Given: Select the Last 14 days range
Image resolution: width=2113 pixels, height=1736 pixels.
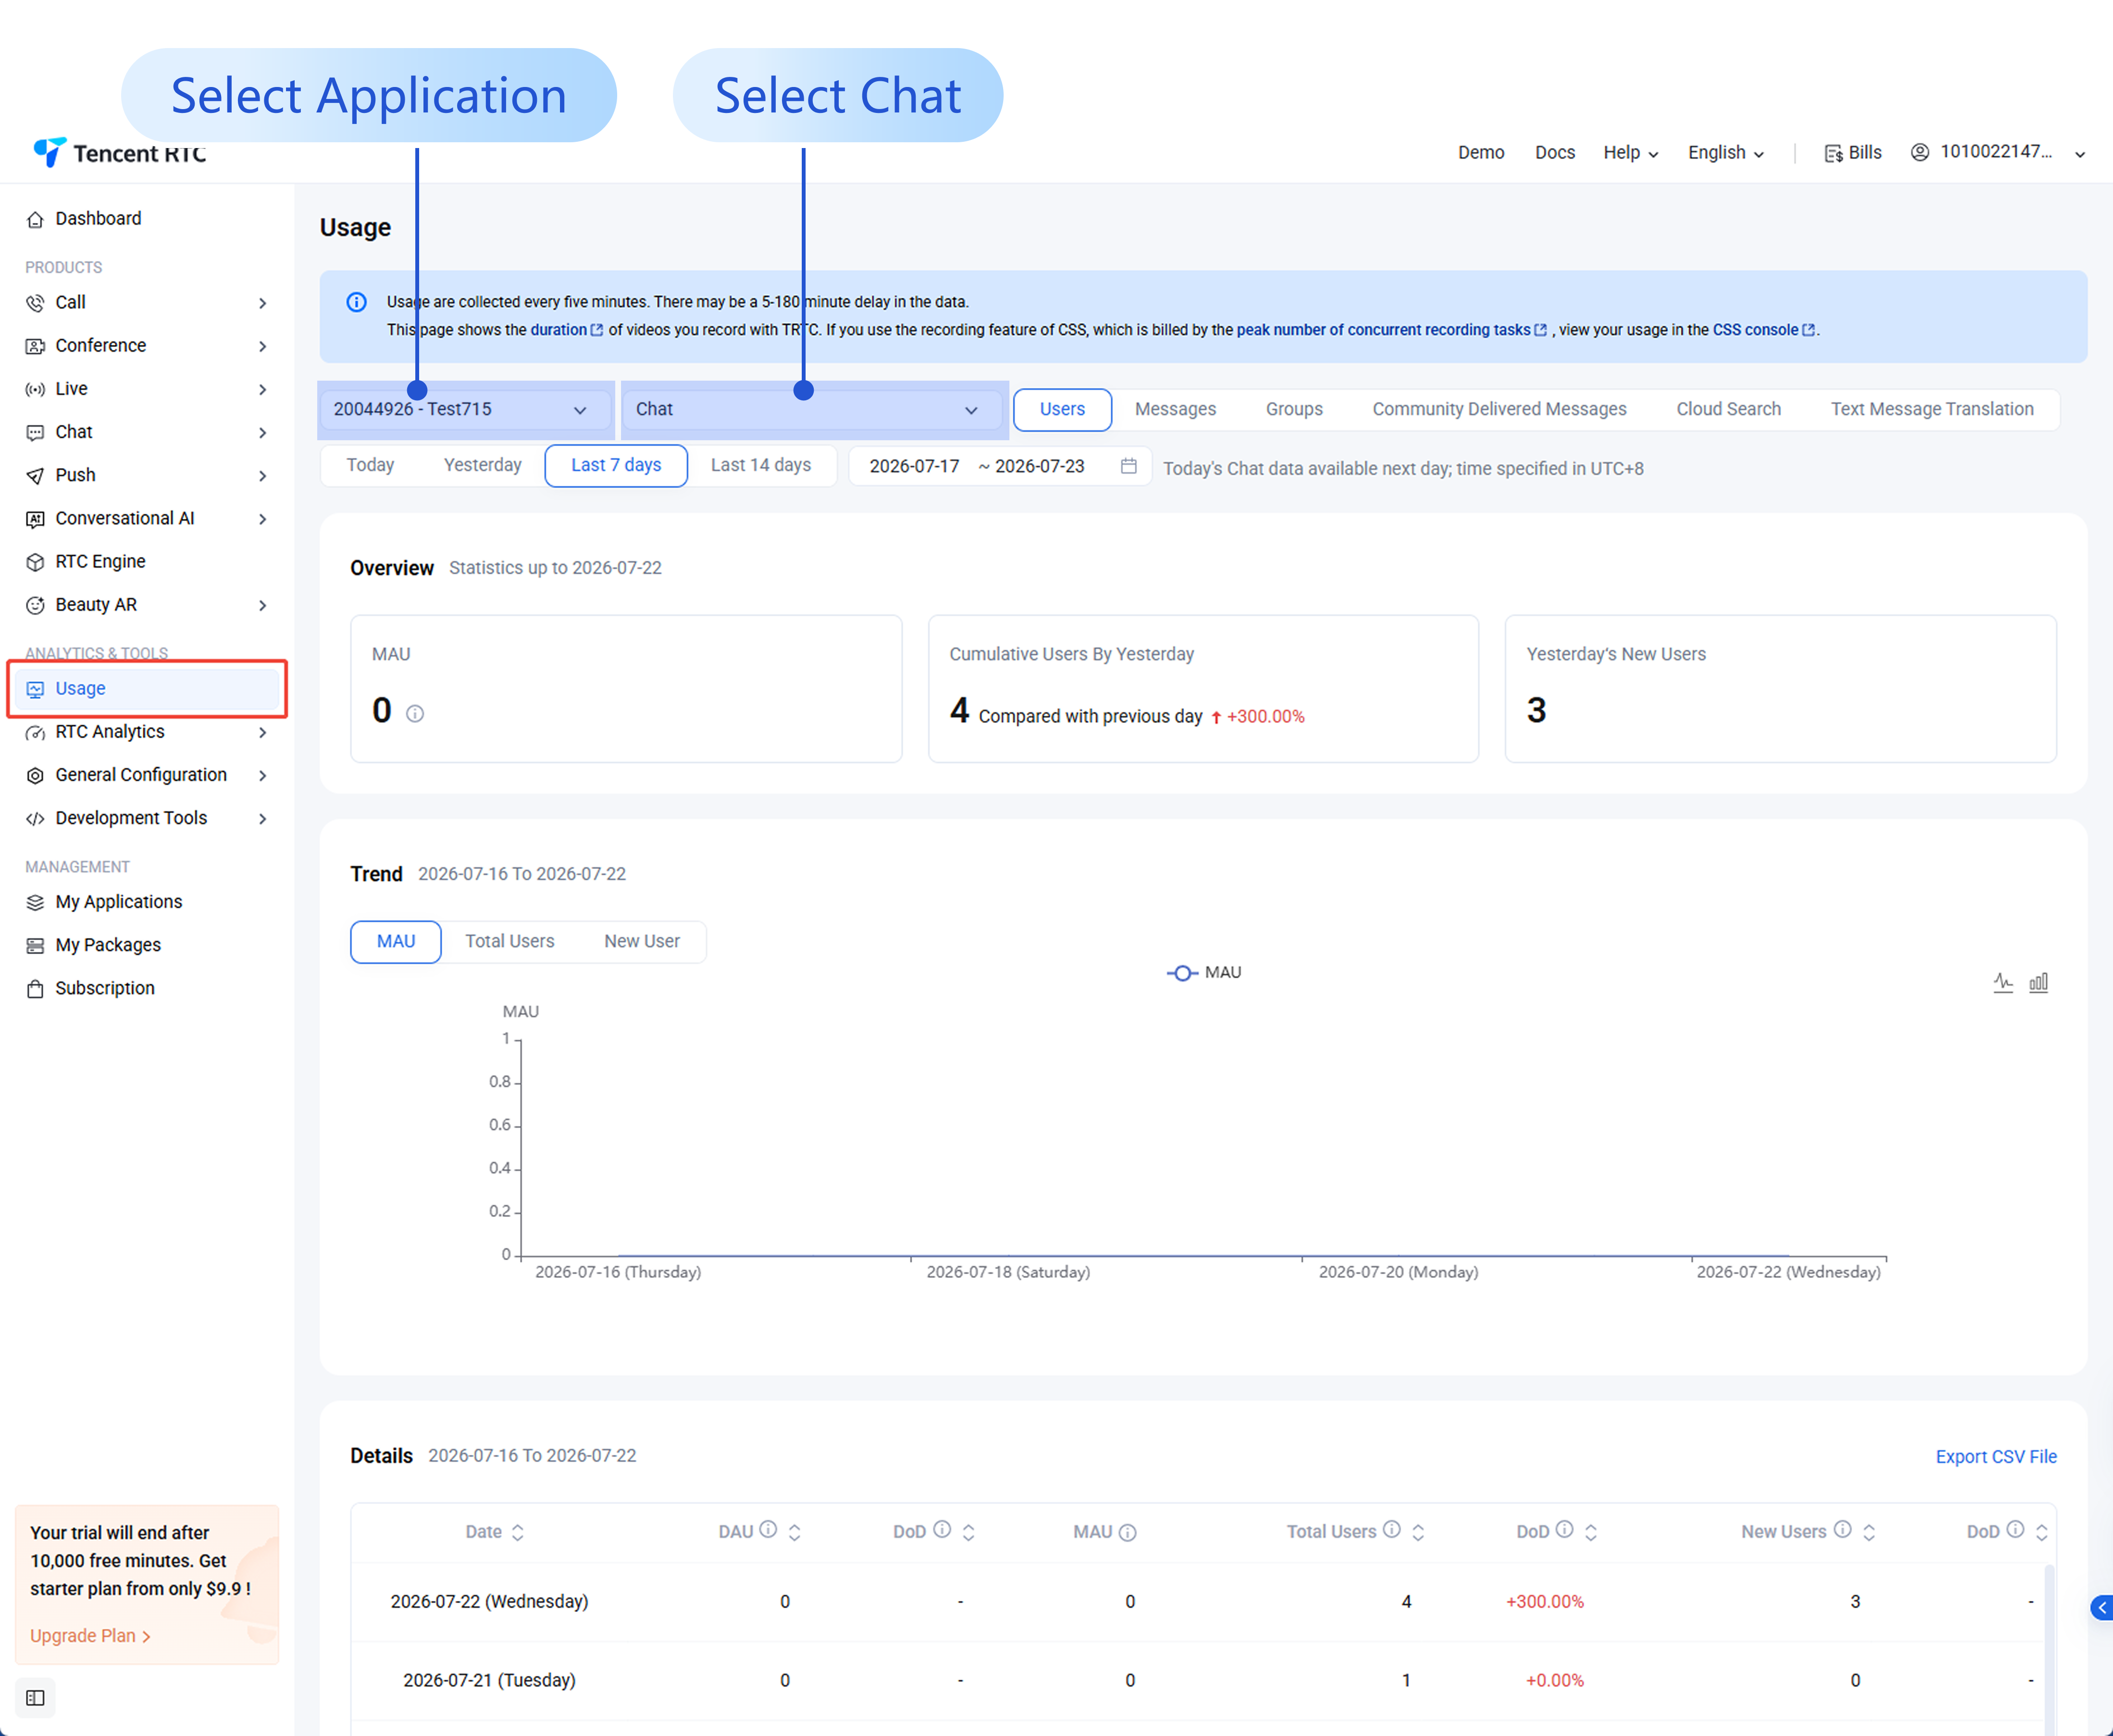Looking at the screenshot, I should click(x=760, y=465).
